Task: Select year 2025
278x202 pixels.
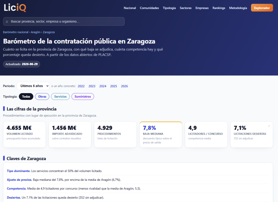Action: (113, 86)
